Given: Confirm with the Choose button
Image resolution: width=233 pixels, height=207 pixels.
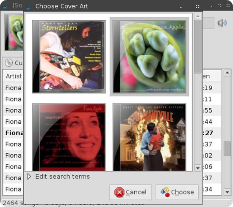Looking at the screenshot, I should coord(177,192).
